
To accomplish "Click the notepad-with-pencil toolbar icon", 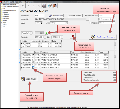I will tap(50, 6).
